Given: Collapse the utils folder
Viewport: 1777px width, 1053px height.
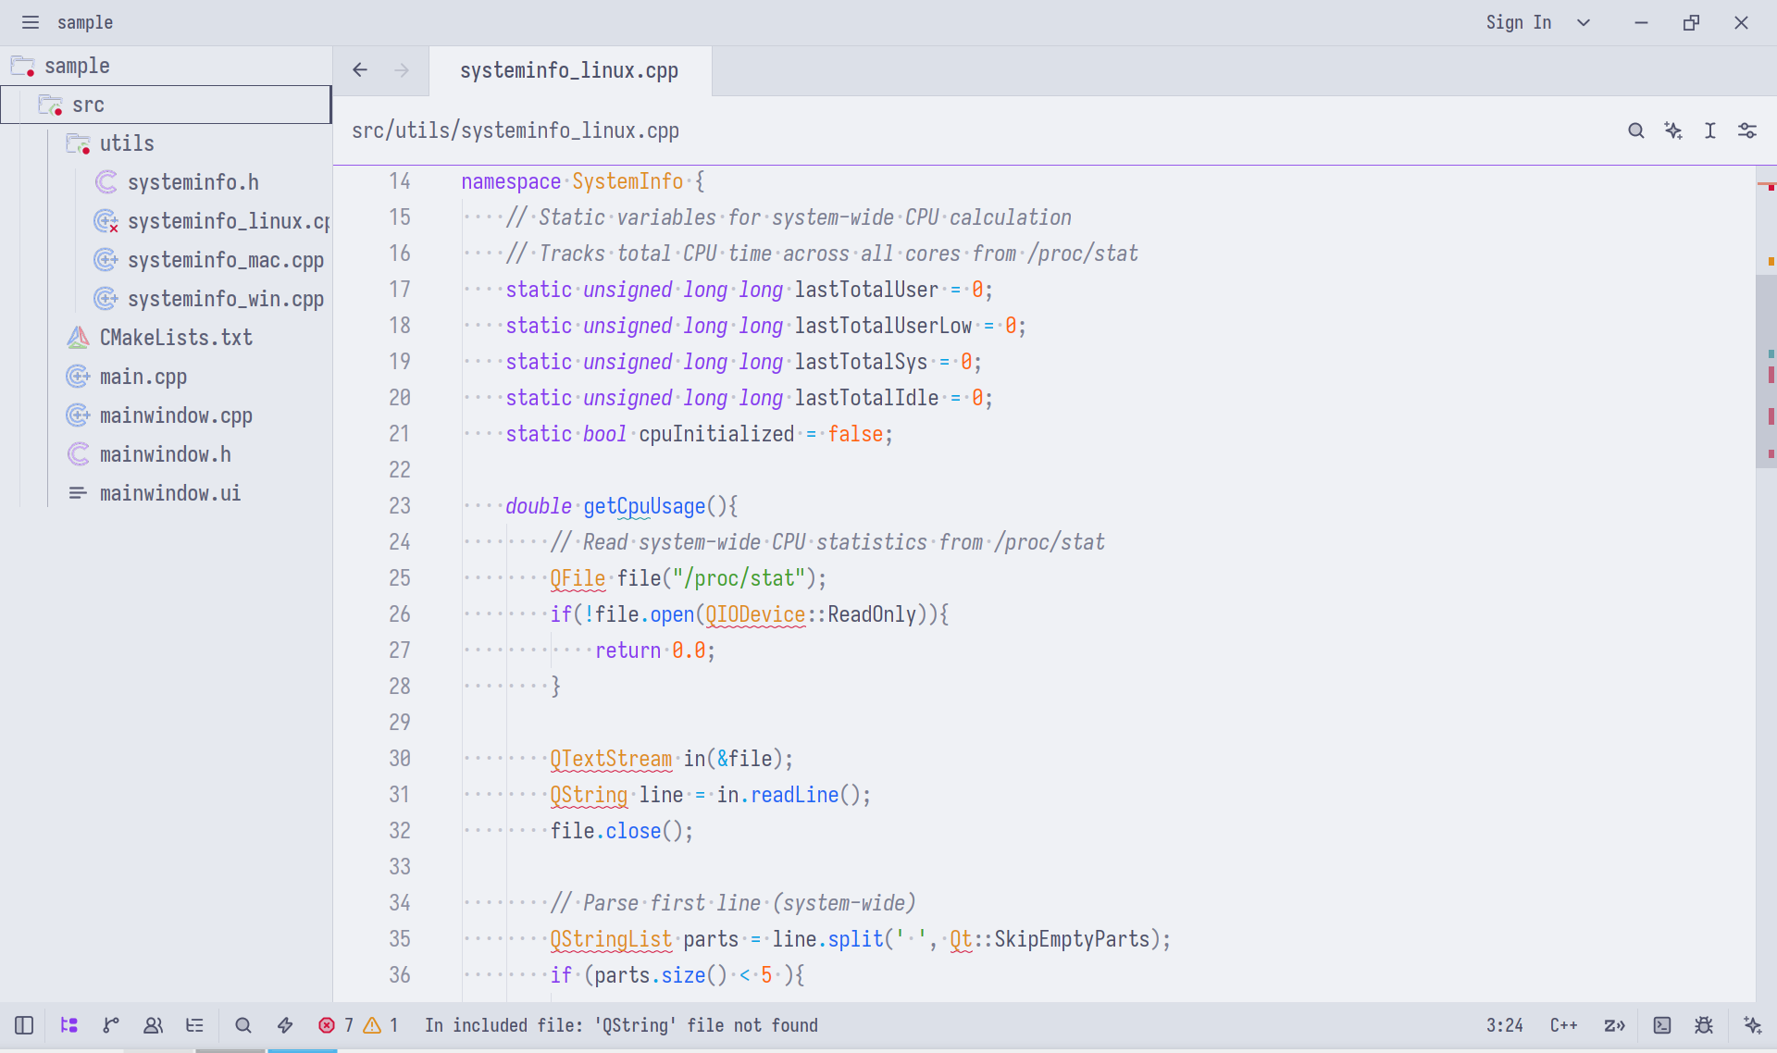Looking at the screenshot, I should point(167,143).
